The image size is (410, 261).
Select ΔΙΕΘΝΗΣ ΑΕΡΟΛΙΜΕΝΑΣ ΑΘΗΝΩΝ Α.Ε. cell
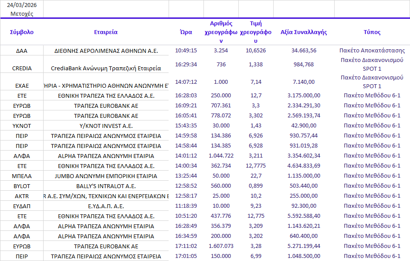click(x=106, y=51)
